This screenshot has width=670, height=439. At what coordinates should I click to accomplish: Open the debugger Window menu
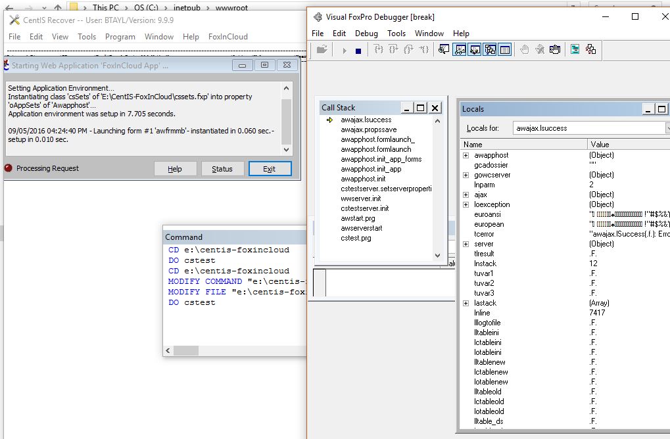[429, 34]
